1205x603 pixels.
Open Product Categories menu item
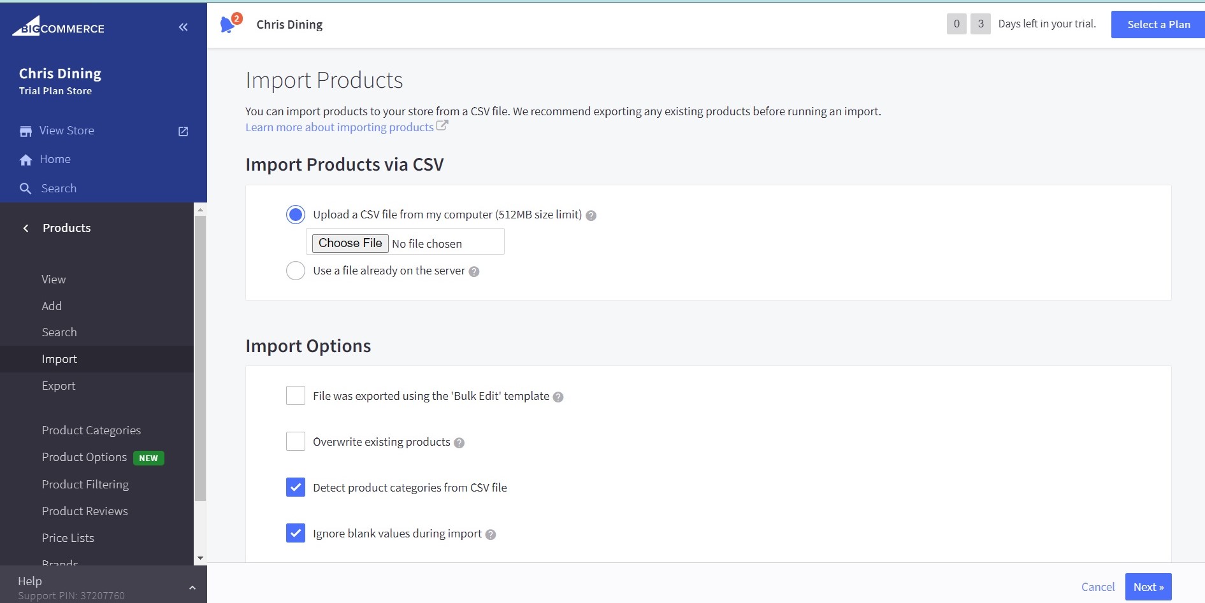point(91,430)
